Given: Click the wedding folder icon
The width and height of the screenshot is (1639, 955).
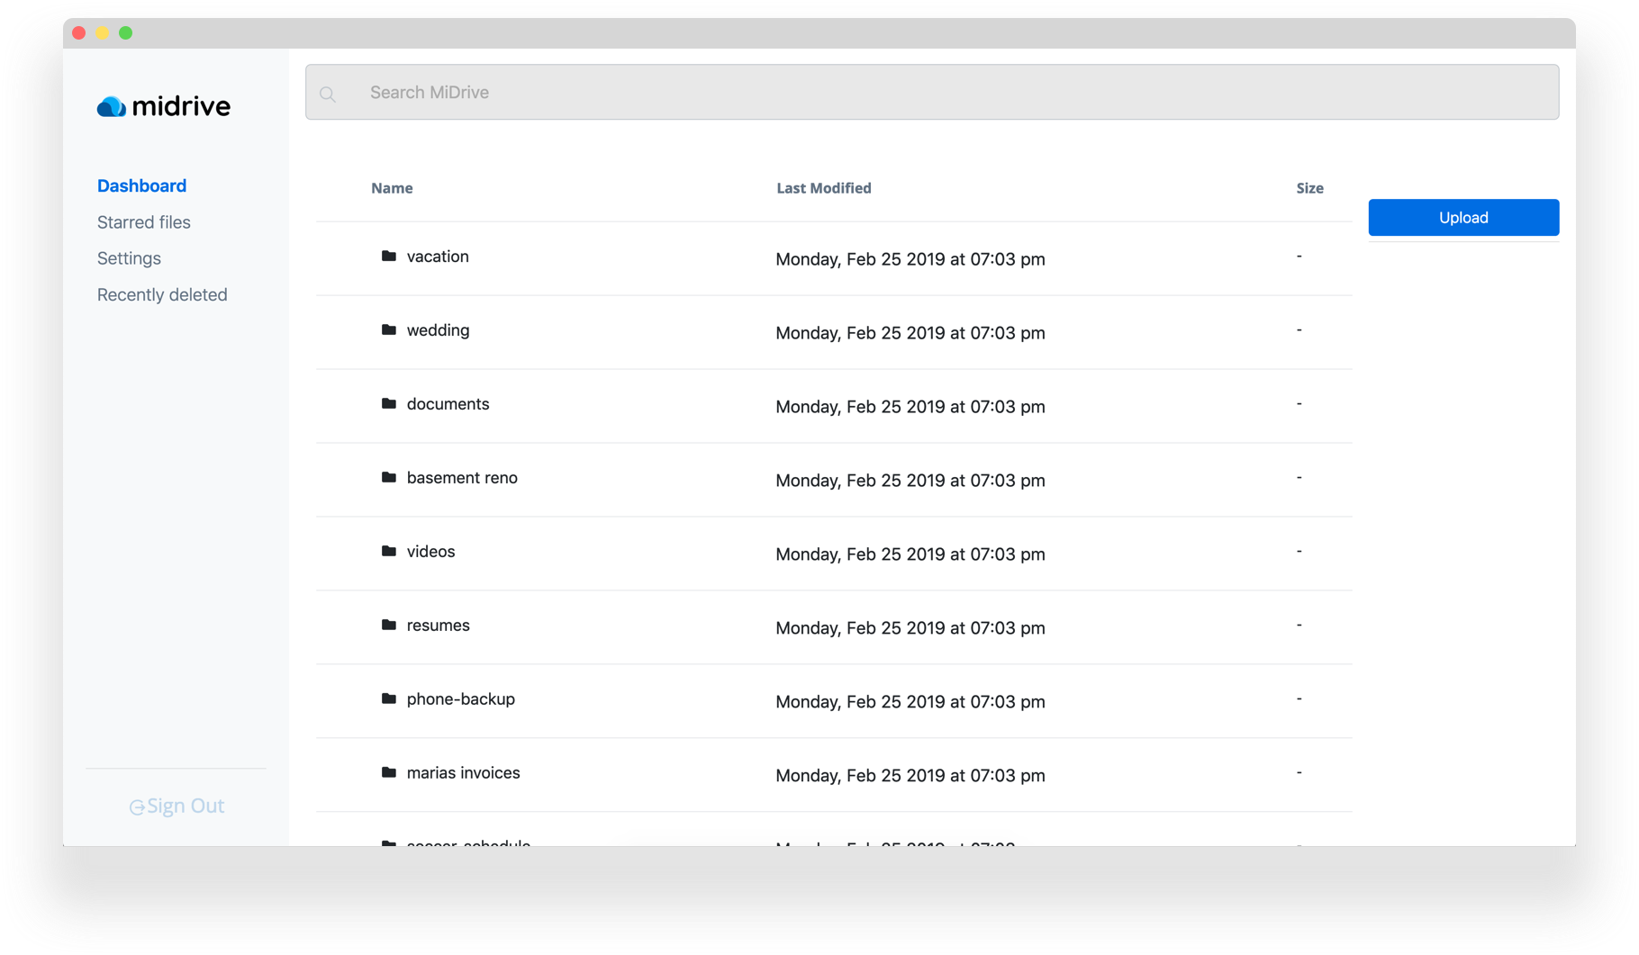Looking at the screenshot, I should tap(389, 330).
